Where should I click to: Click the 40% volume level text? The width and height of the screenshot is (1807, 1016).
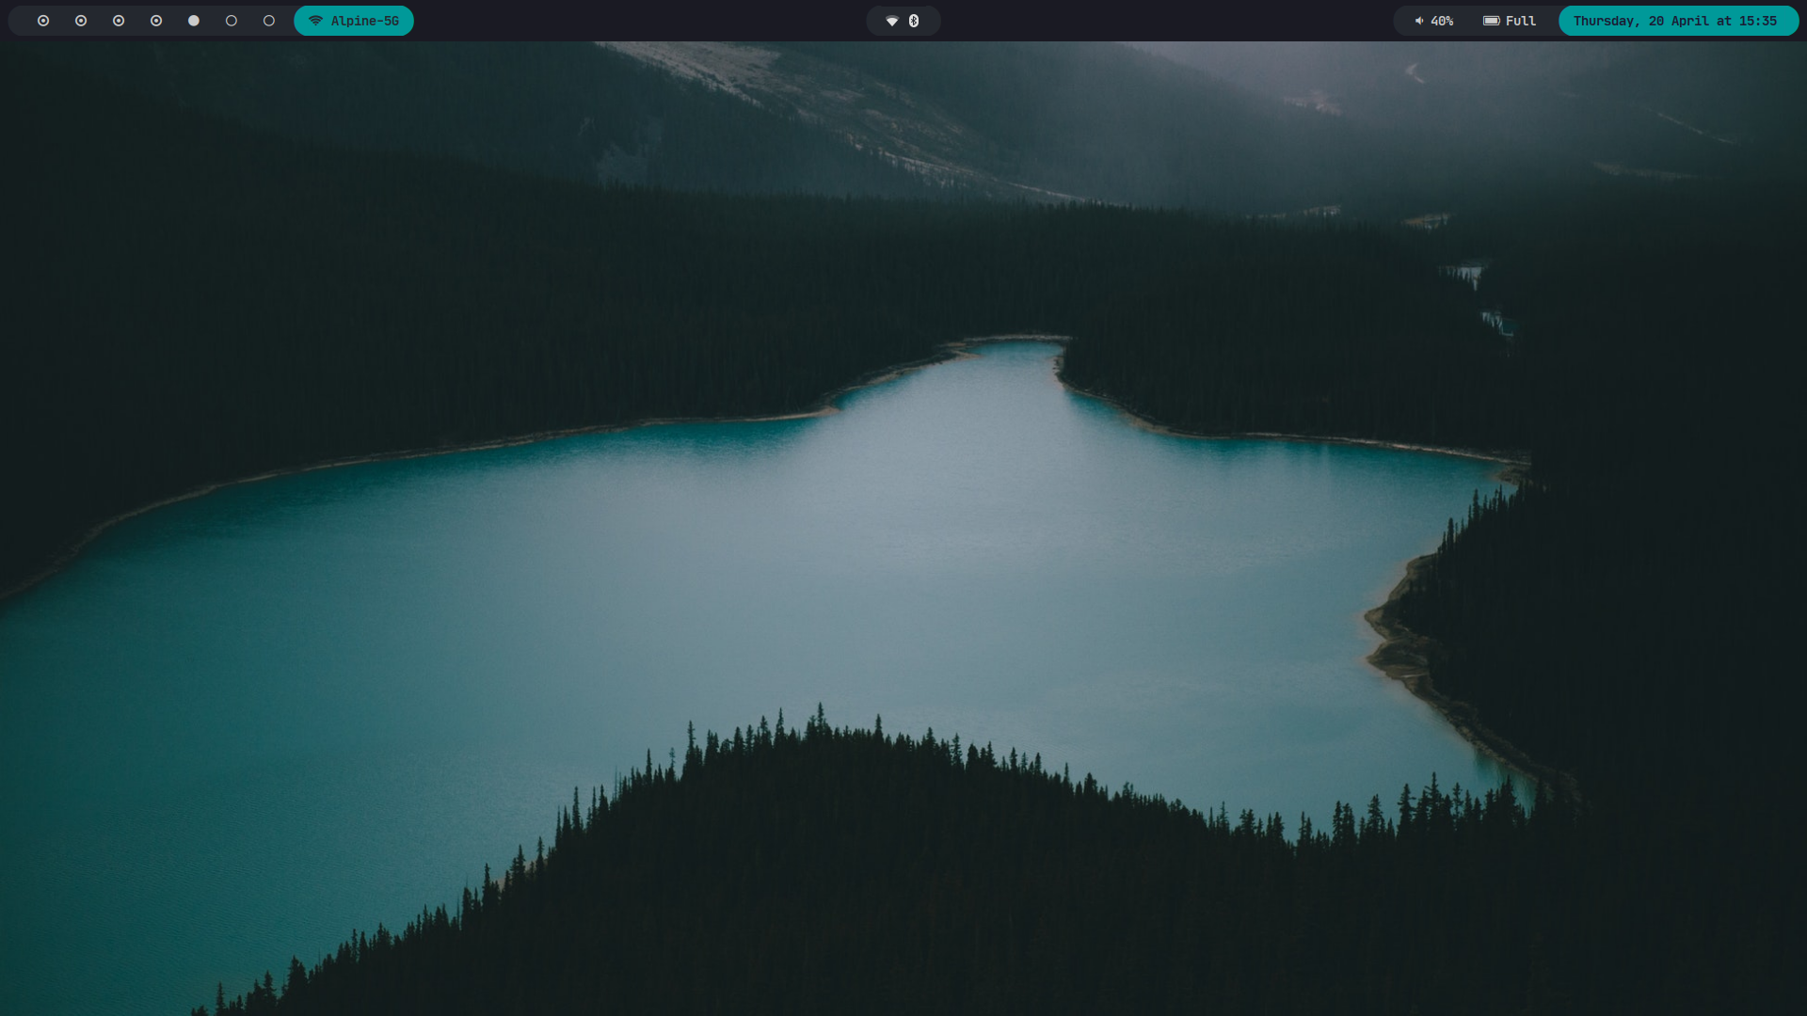(1442, 21)
